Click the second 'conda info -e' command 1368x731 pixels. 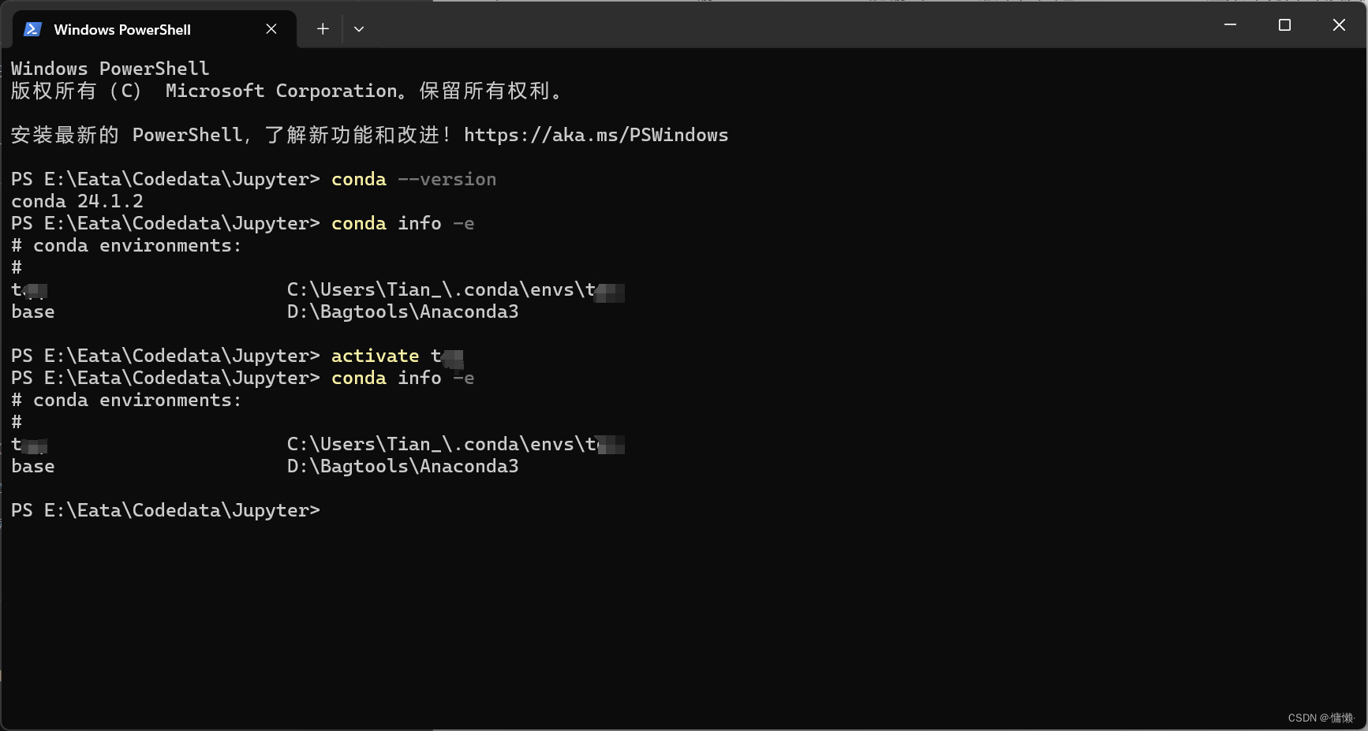[x=402, y=378]
